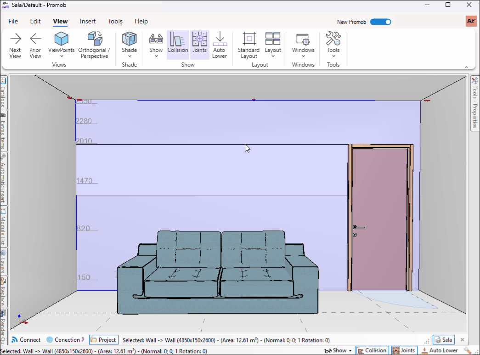Toggle Joints display in the ribbon
The width and height of the screenshot is (480, 355).
[200, 45]
